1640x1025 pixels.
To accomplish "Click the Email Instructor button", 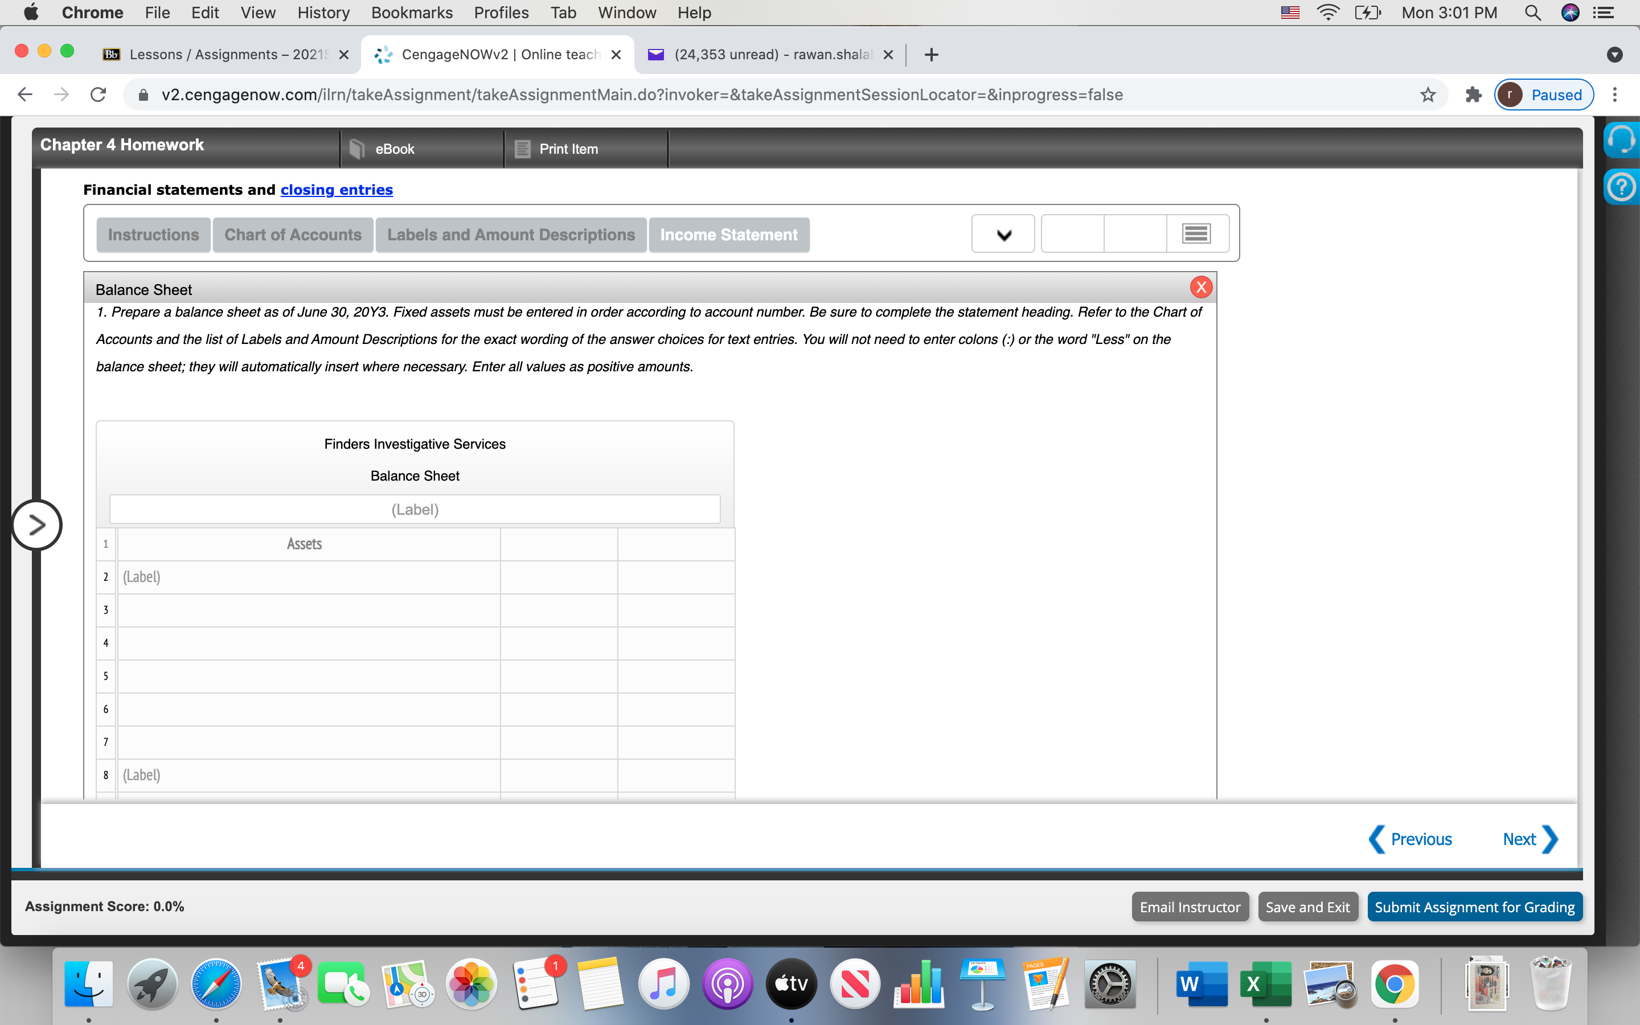I will coord(1190,907).
